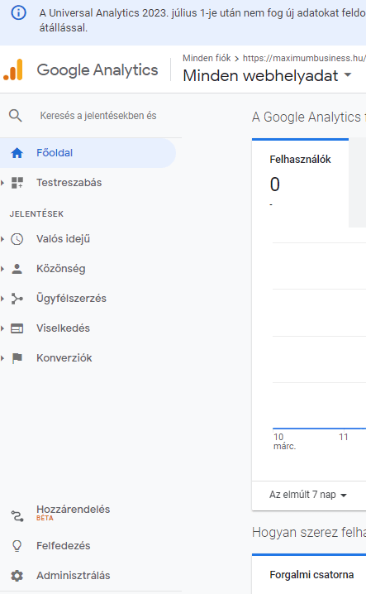
Task: Select the Felhasználók metric tab
Action: tap(300, 183)
